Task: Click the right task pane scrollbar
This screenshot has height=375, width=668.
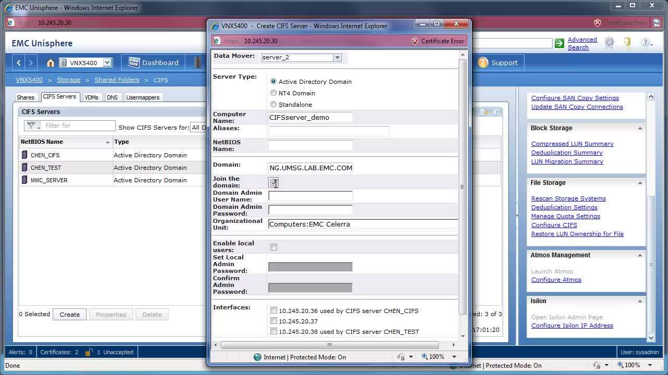Action: pos(651,265)
